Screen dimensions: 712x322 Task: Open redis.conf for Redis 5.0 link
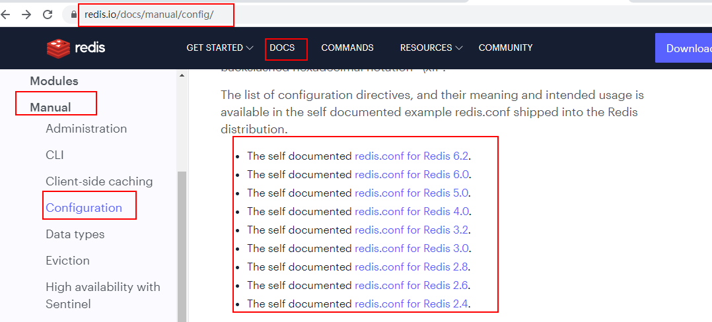411,193
